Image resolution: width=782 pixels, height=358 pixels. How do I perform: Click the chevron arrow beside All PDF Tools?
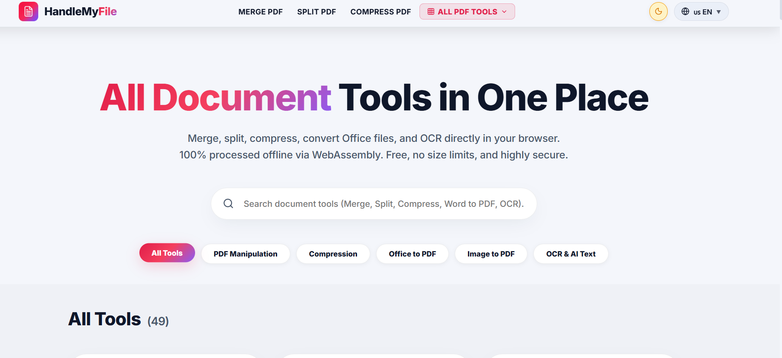coord(504,11)
